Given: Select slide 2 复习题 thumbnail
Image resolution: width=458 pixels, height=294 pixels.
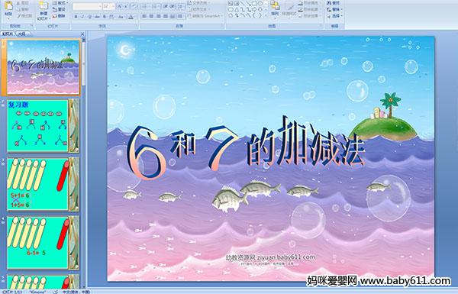Looking at the screenshot, I should coord(44,126).
